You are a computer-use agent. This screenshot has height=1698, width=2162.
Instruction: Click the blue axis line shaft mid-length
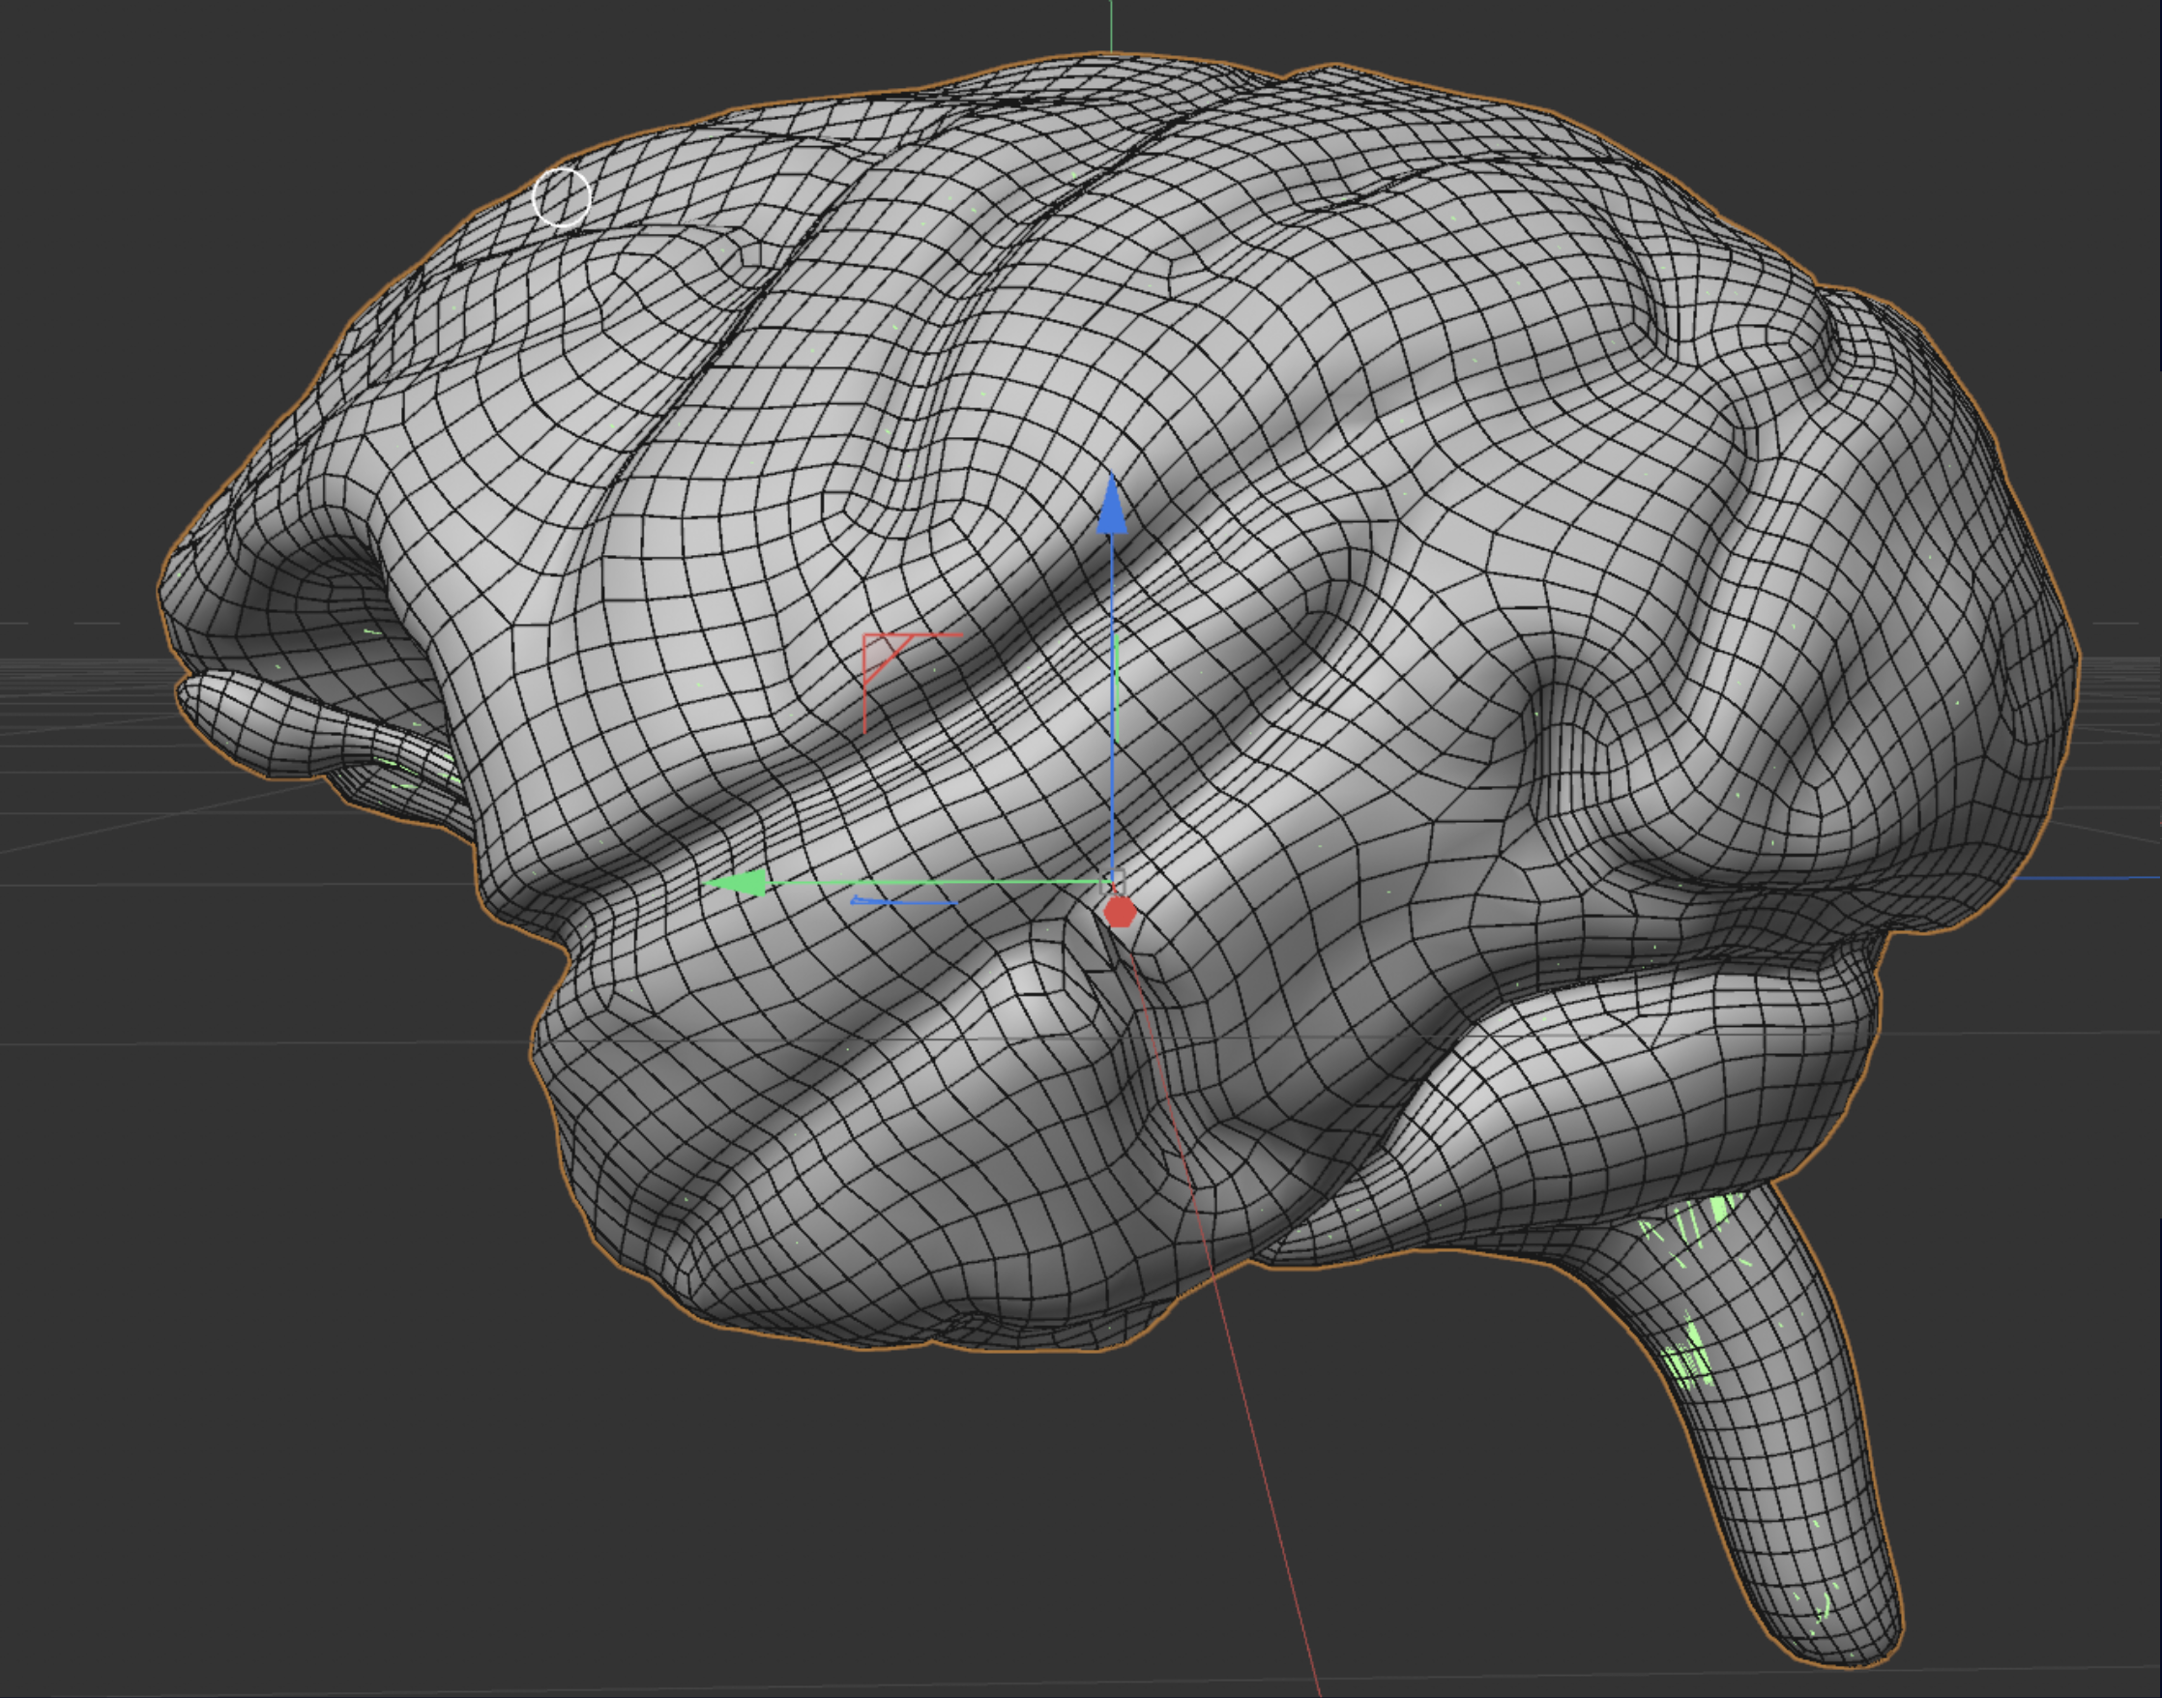(1111, 706)
